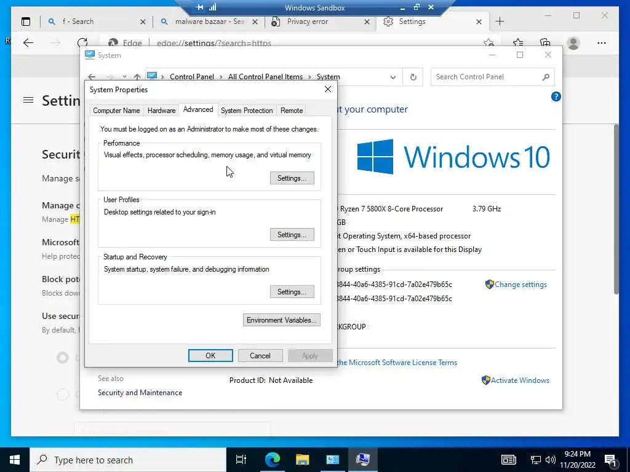The height and width of the screenshot is (472, 630).
Task: Click taskbar search box
Action: (x=128, y=460)
